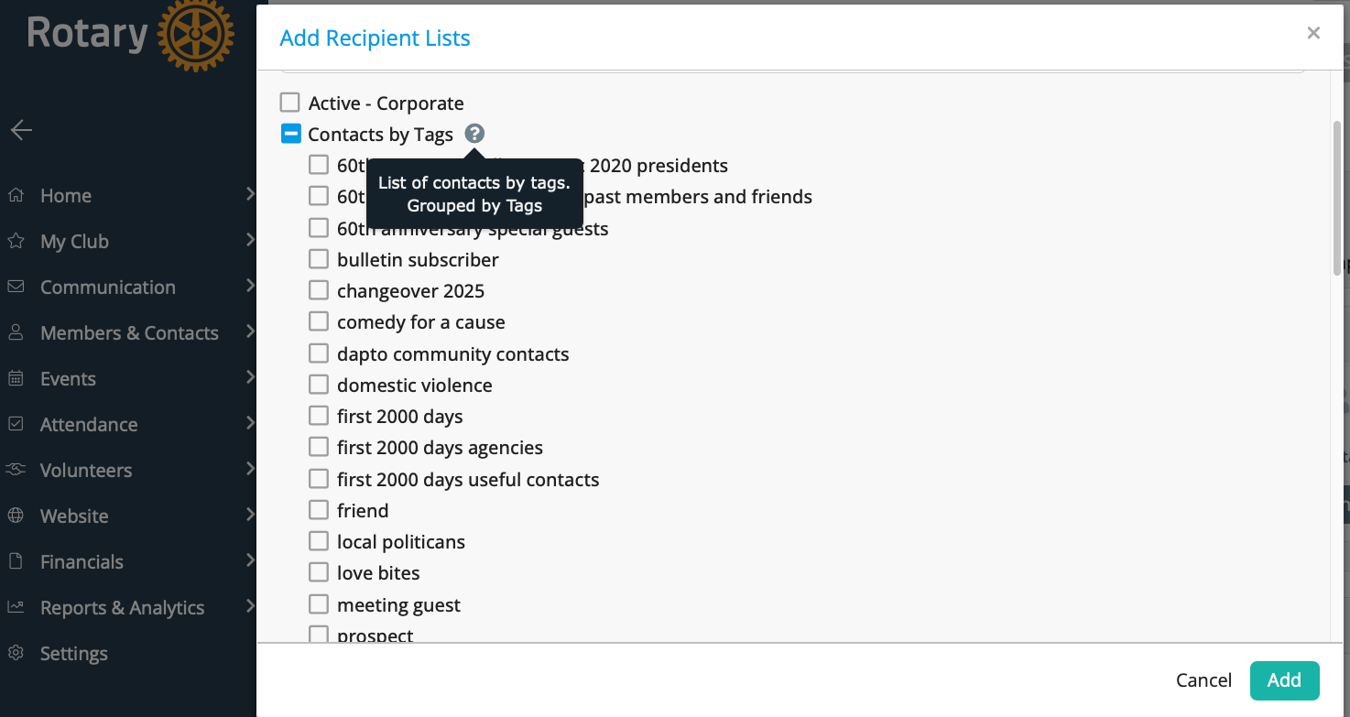Click the Home house icon
The image size is (1350, 717).
pos(16,195)
